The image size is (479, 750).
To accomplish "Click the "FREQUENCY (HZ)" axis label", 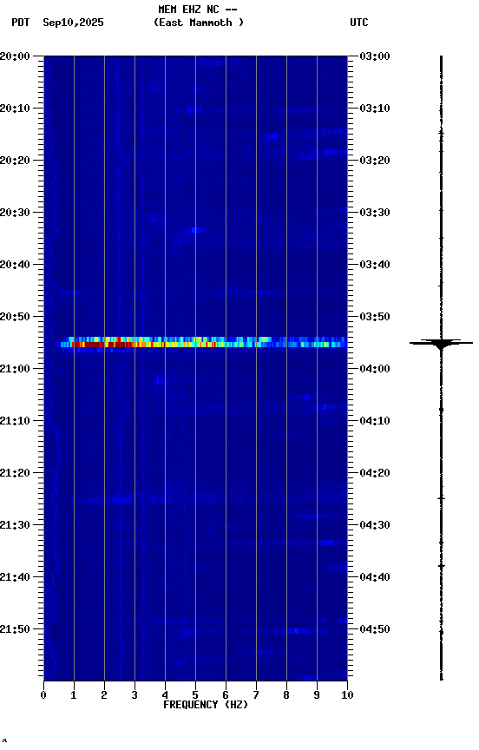I will (x=206, y=705).
